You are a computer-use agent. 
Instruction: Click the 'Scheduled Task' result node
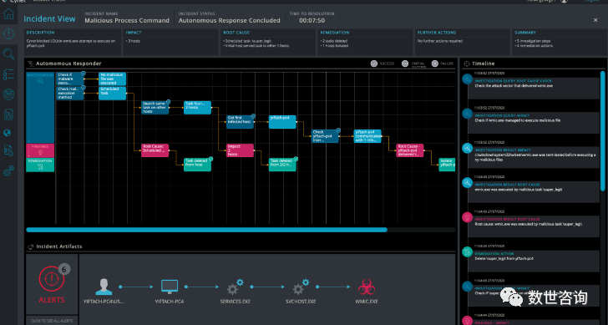[113, 94]
